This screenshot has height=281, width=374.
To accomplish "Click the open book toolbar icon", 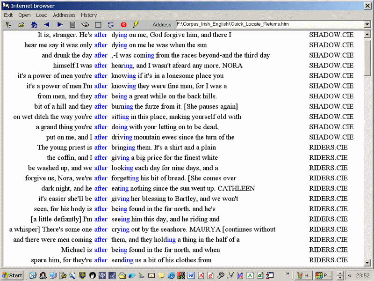I will [85, 24].
